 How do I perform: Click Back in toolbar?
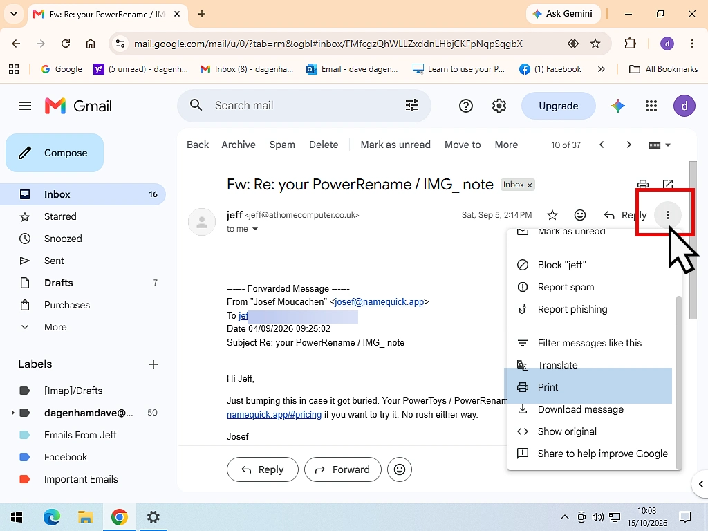coord(198,145)
